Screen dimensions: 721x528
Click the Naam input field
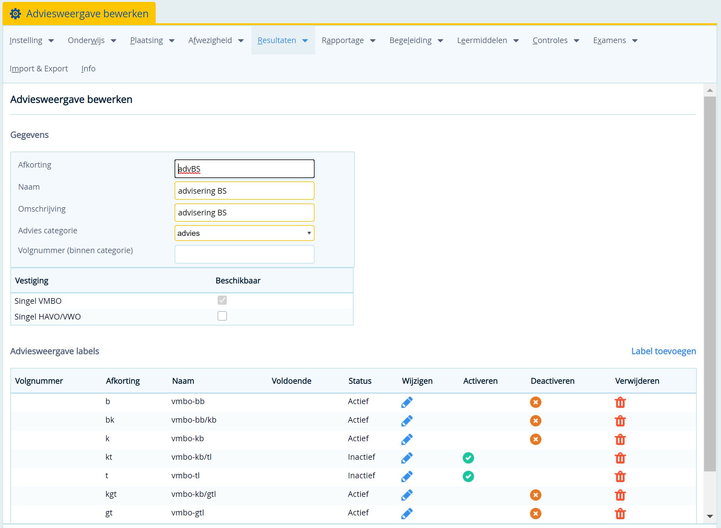click(244, 191)
